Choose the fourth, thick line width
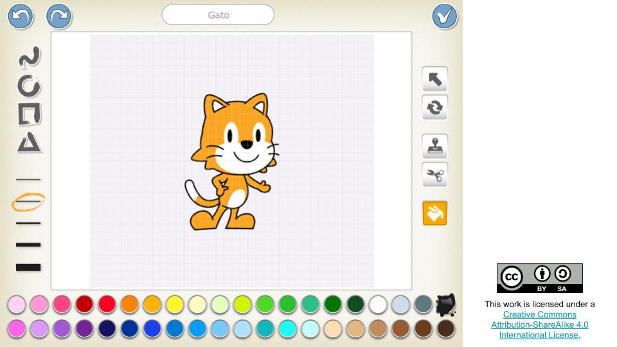The width and height of the screenshot is (617, 347). [28, 245]
